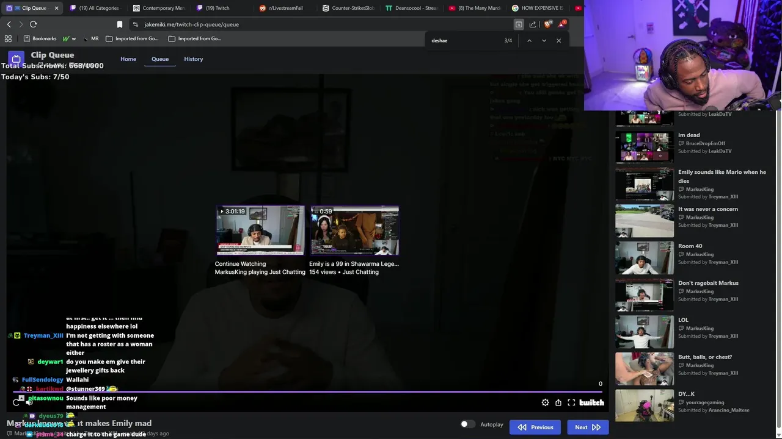
Task: Switch to the '(19) Twitch' browser tab
Action: 222,8
